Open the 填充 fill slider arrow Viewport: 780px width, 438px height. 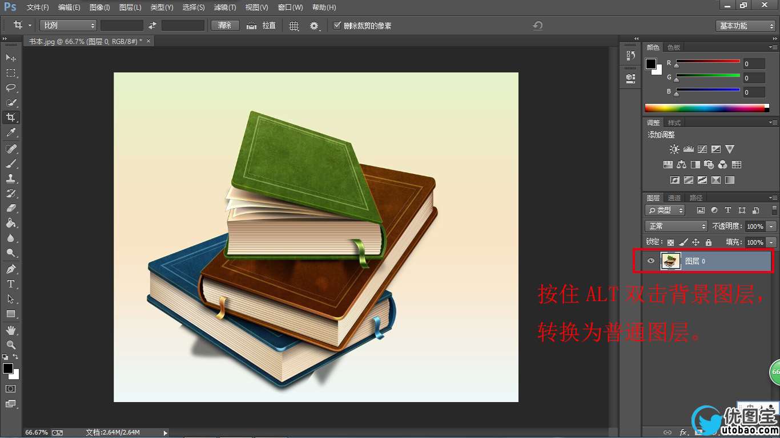click(x=772, y=242)
